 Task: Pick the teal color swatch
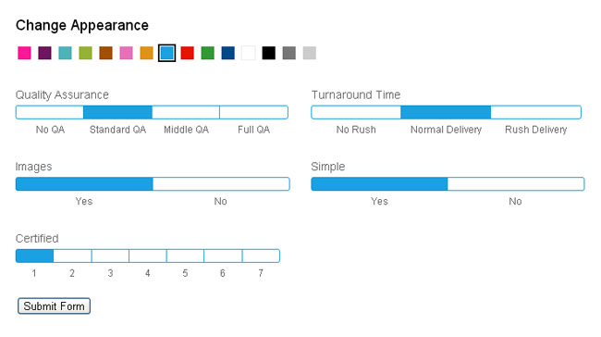pyautogui.click(x=65, y=53)
